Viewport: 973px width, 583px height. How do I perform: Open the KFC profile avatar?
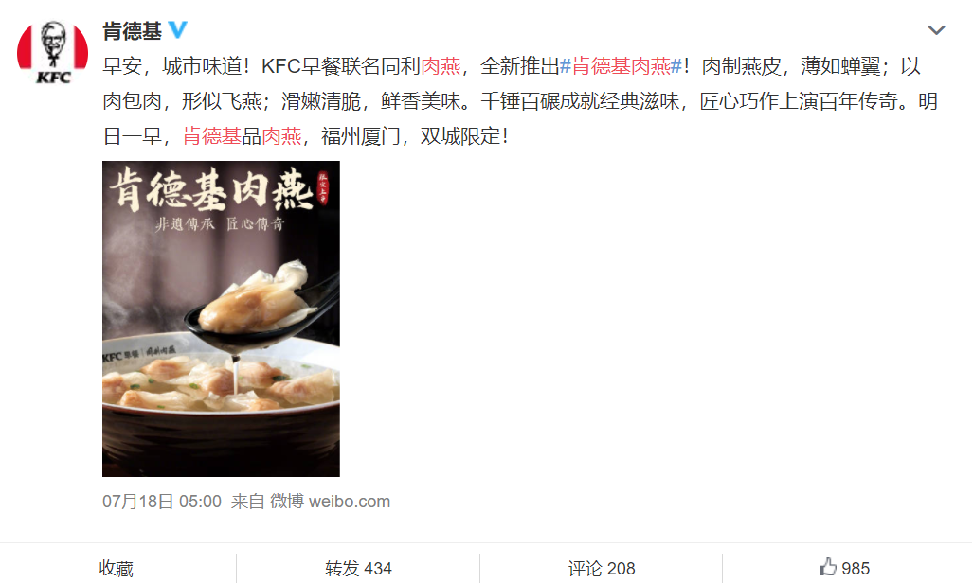click(53, 53)
